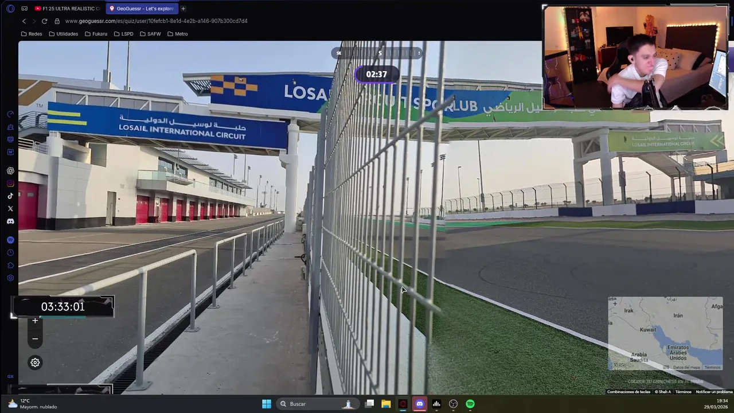Screen dimensions: 734x413
Task: Reload the GeoGuessr page
Action: point(44,21)
